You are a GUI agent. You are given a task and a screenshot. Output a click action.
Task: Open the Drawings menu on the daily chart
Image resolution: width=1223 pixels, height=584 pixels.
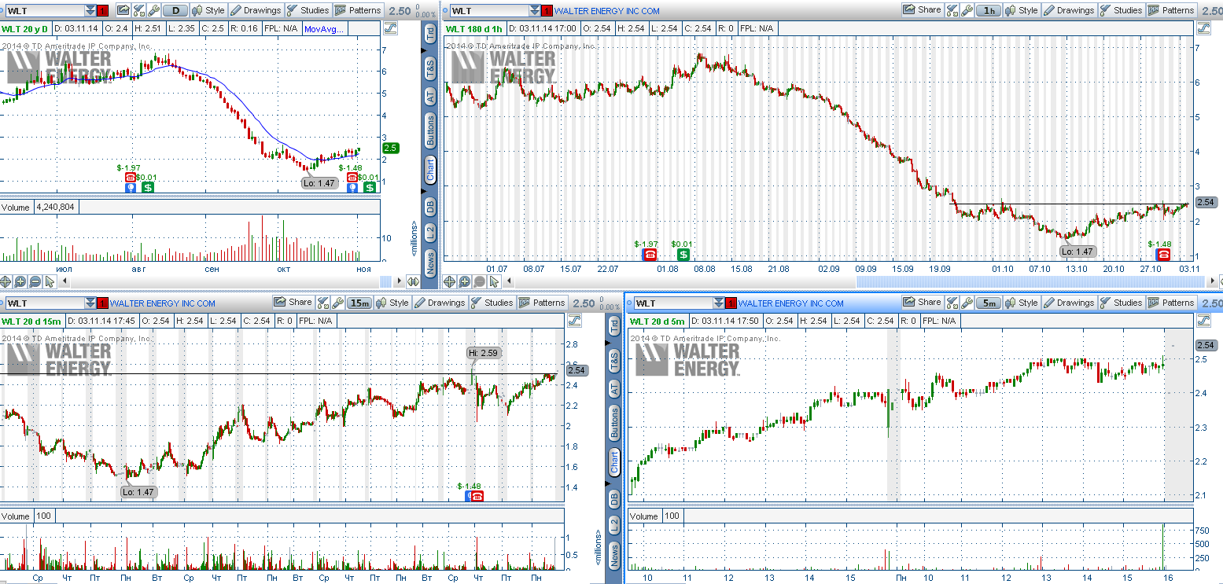pos(256,10)
